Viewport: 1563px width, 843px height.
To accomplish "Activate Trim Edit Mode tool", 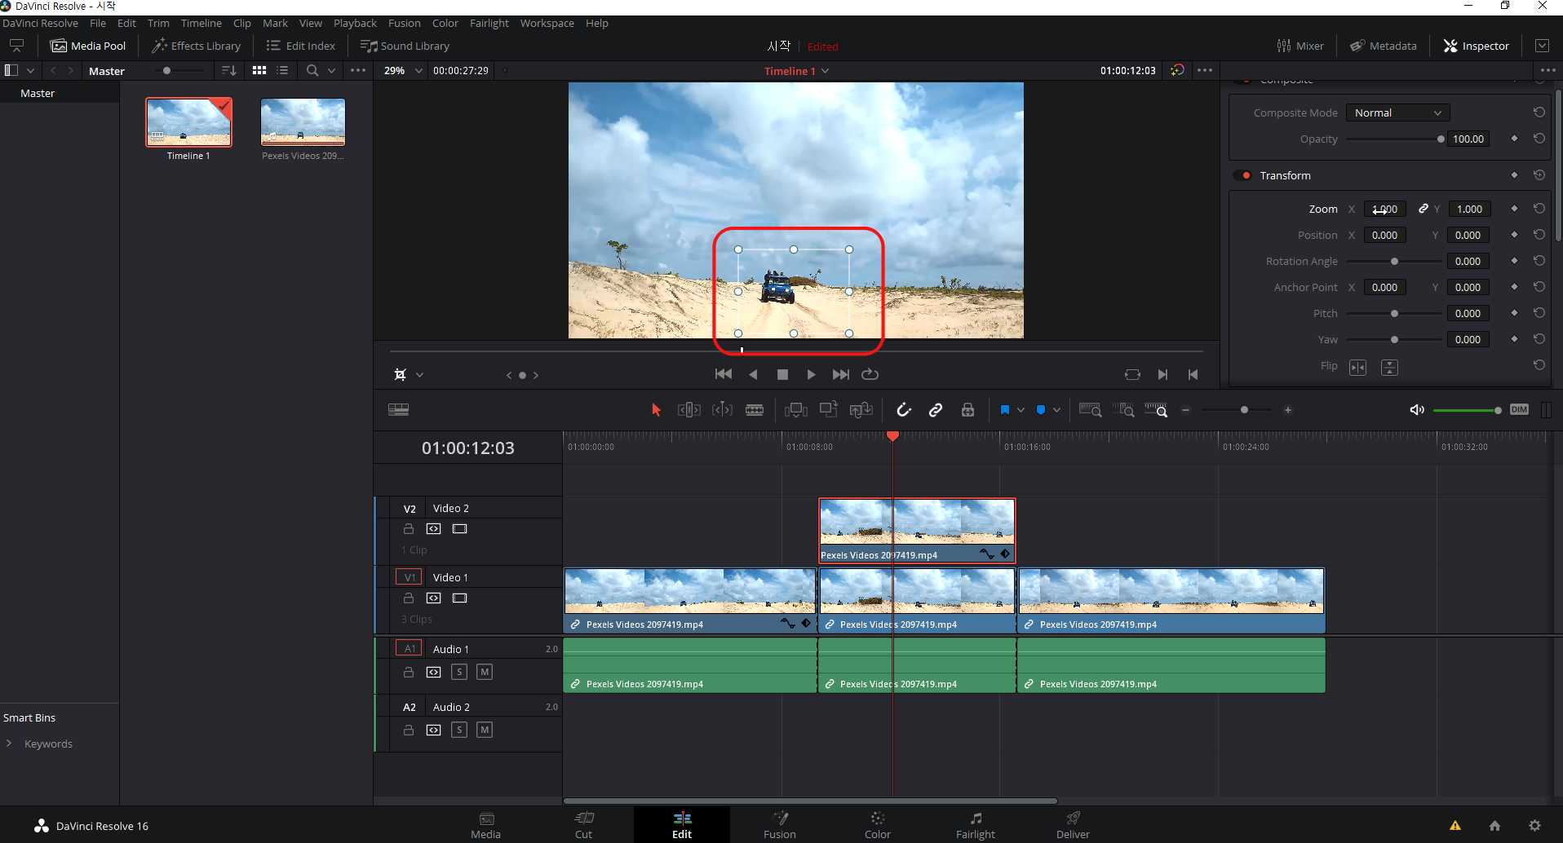I will [x=689, y=410].
